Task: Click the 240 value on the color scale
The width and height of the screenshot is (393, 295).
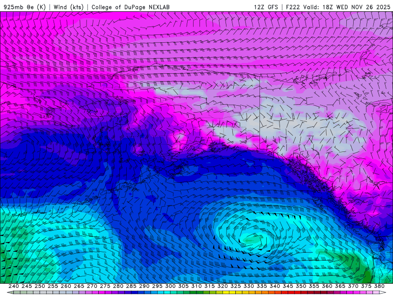Action: click(x=14, y=286)
